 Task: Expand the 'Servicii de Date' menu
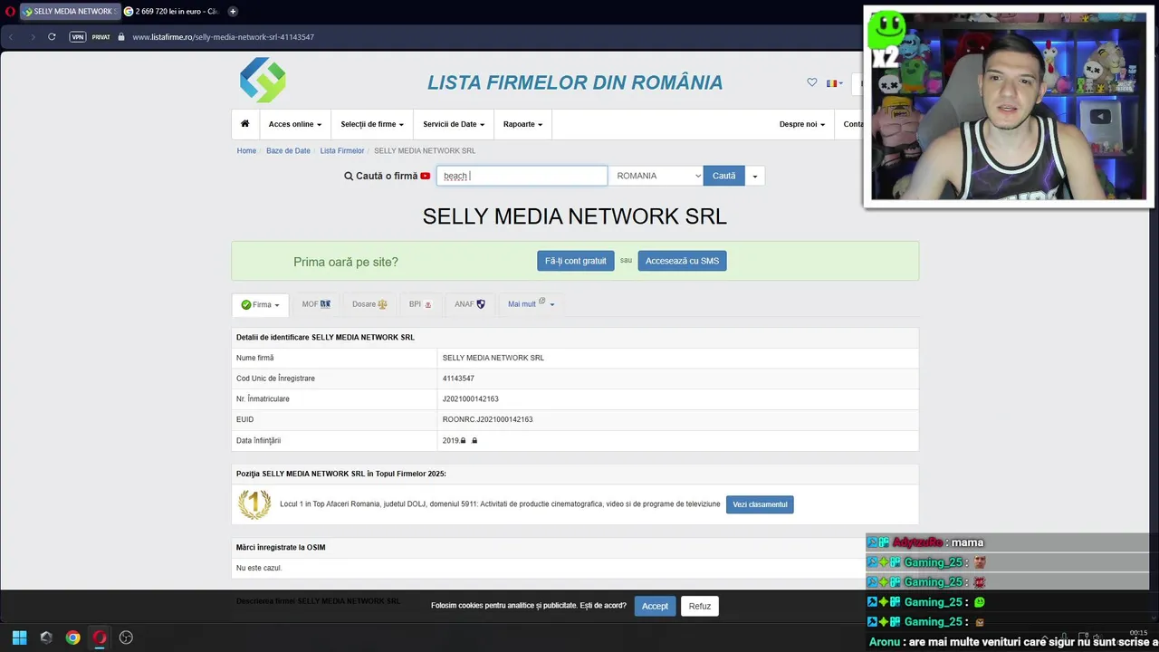click(x=454, y=124)
